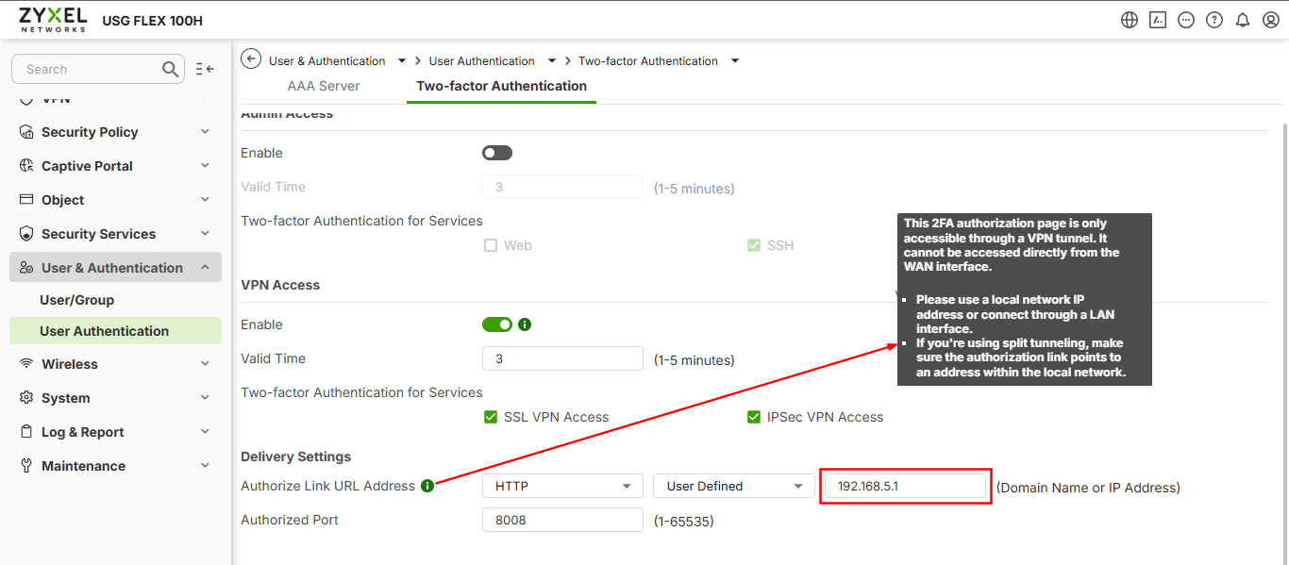
Task: Click the Authorized Port 8008 field
Action: 562,520
